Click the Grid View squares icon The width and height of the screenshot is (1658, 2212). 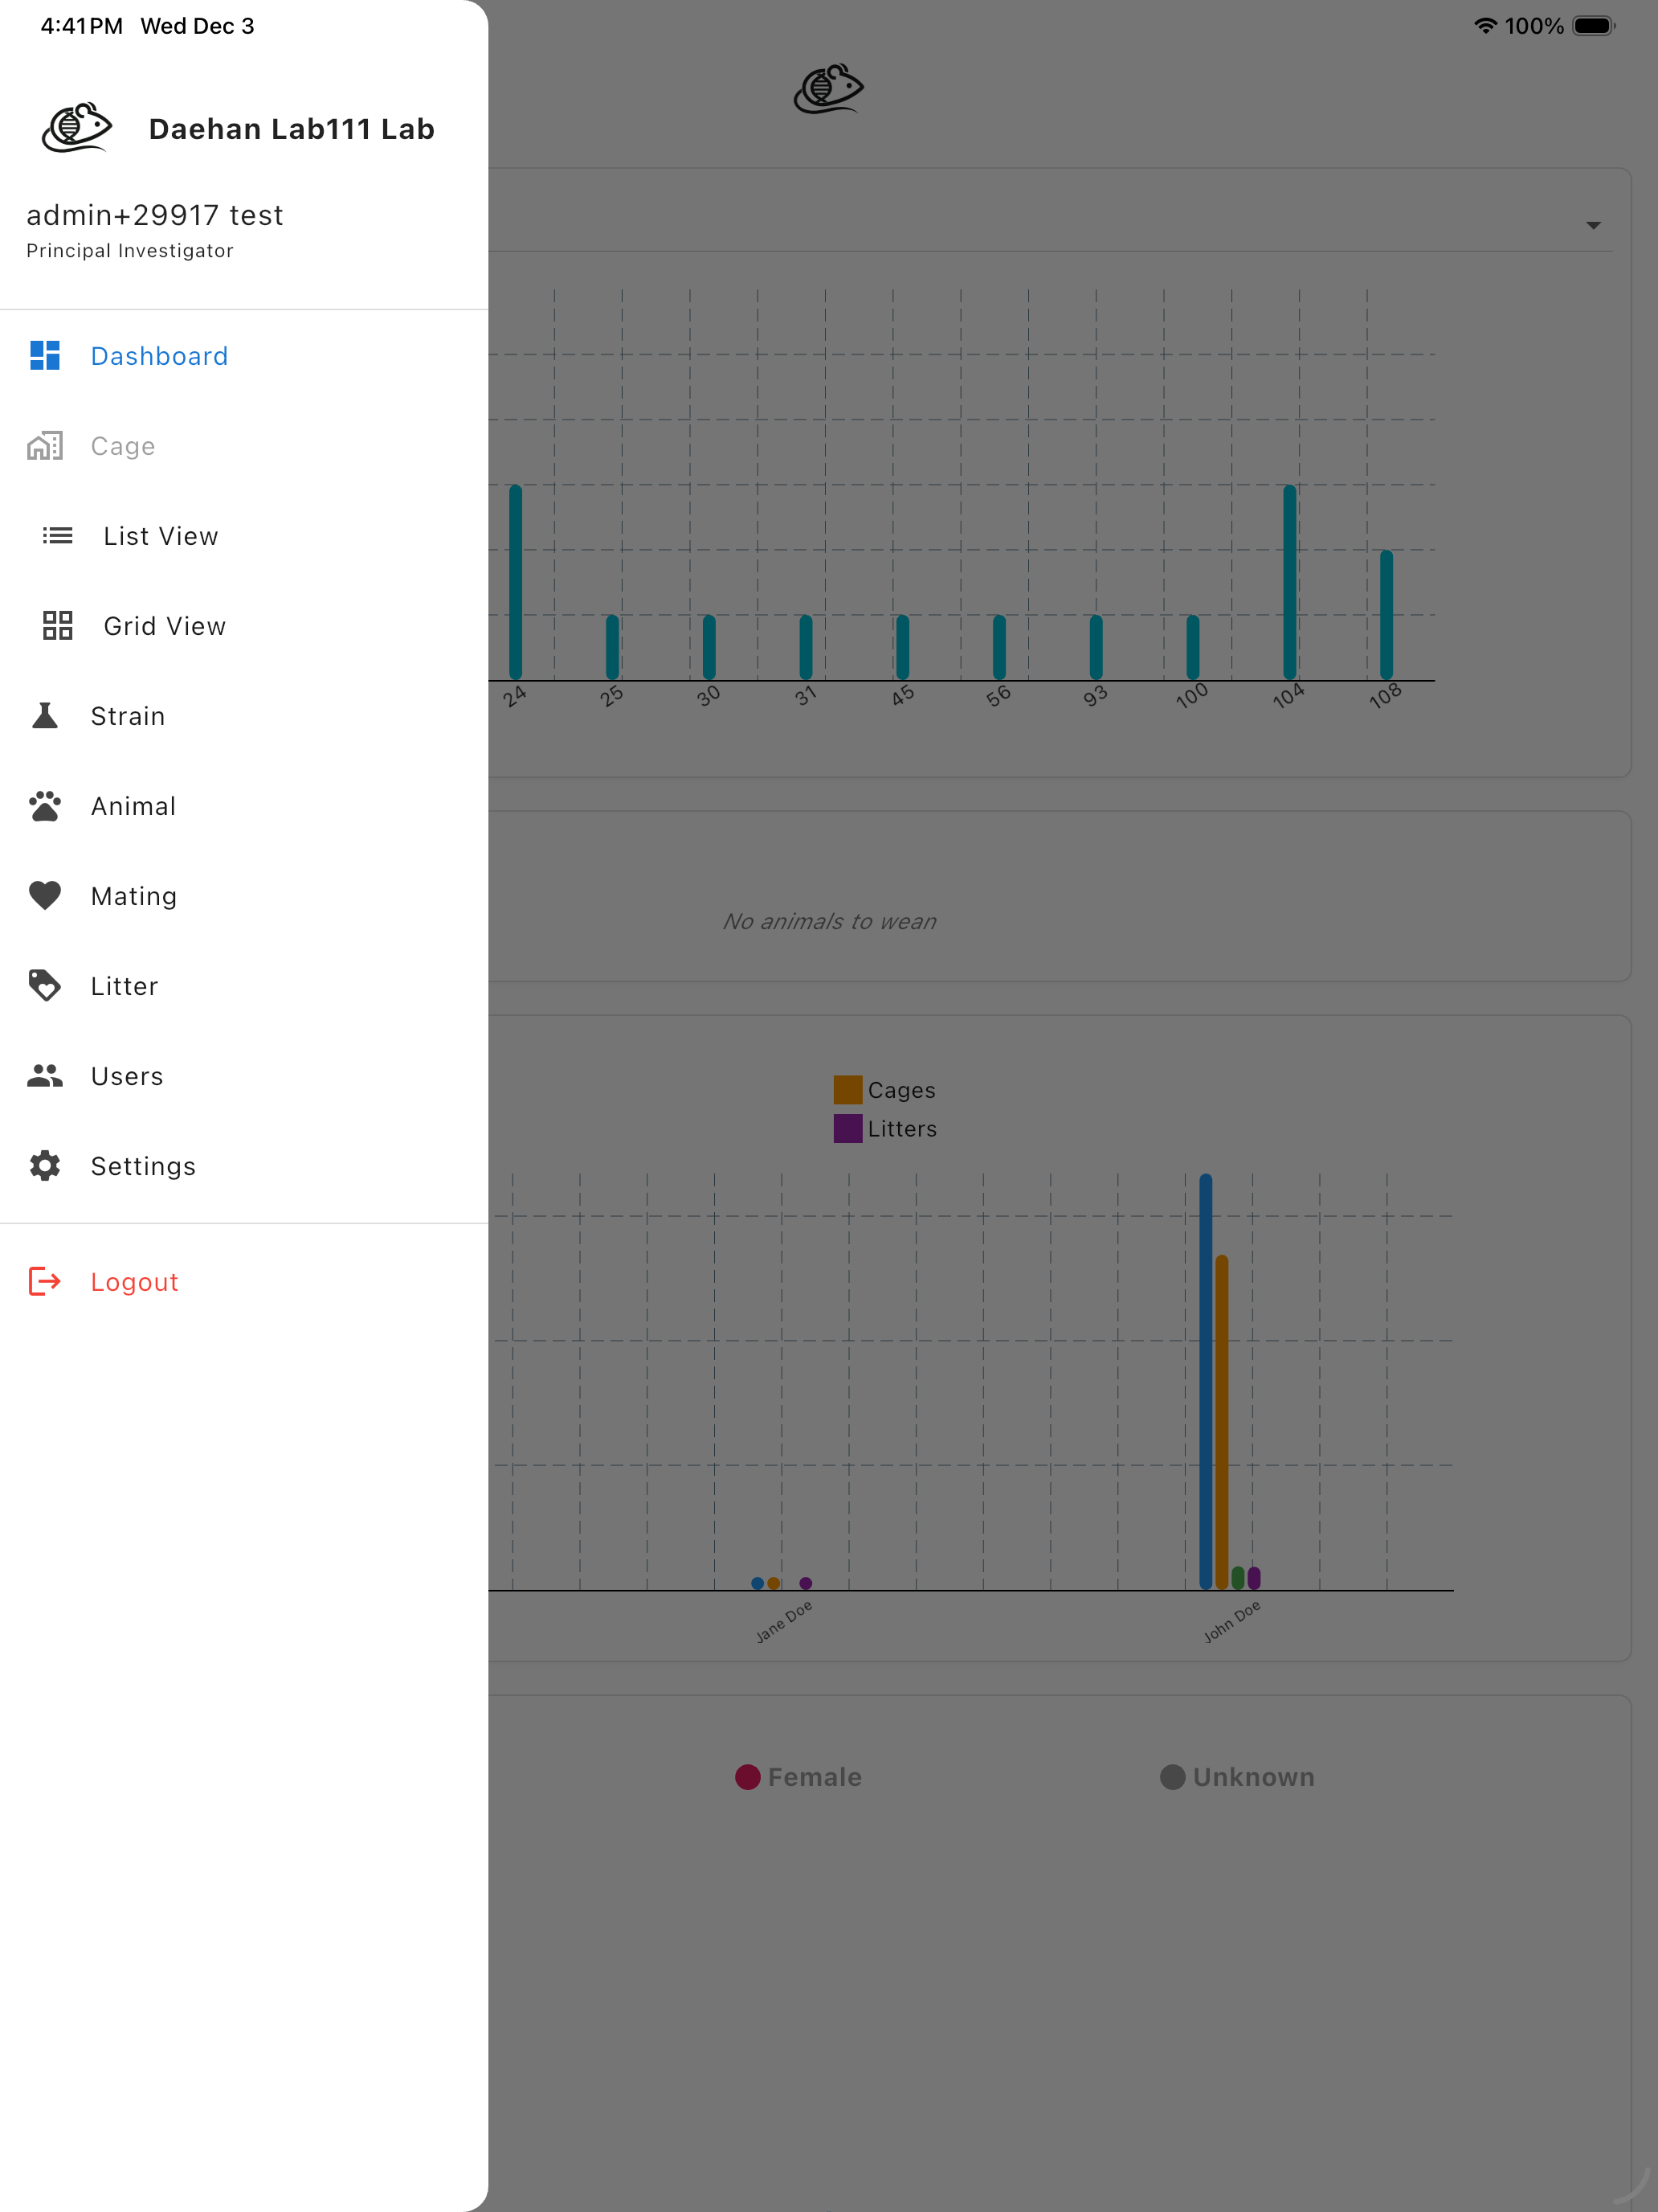tap(58, 625)
